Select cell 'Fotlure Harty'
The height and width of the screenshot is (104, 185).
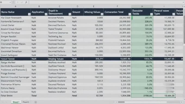(x=16, y=88)
